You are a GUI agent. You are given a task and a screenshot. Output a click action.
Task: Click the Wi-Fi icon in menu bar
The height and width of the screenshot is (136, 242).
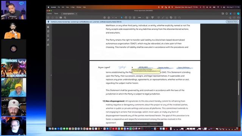tap(218, 7)
